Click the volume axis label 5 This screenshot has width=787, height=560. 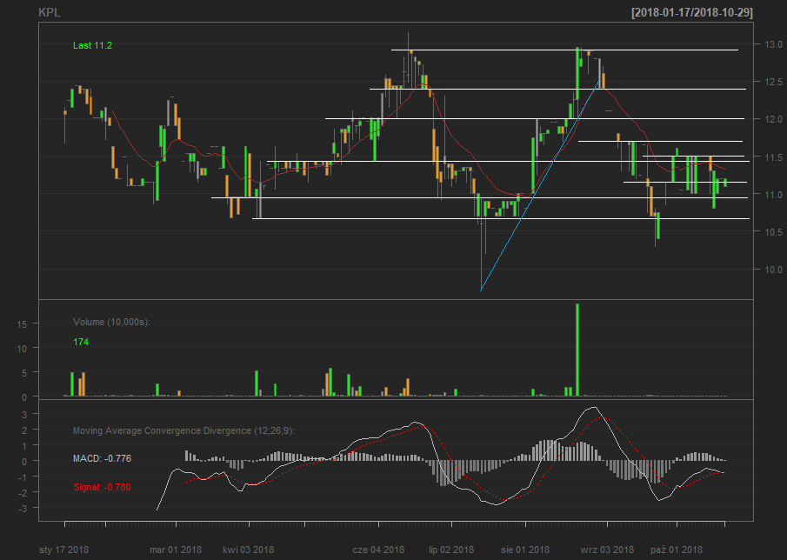click(23, 372)
